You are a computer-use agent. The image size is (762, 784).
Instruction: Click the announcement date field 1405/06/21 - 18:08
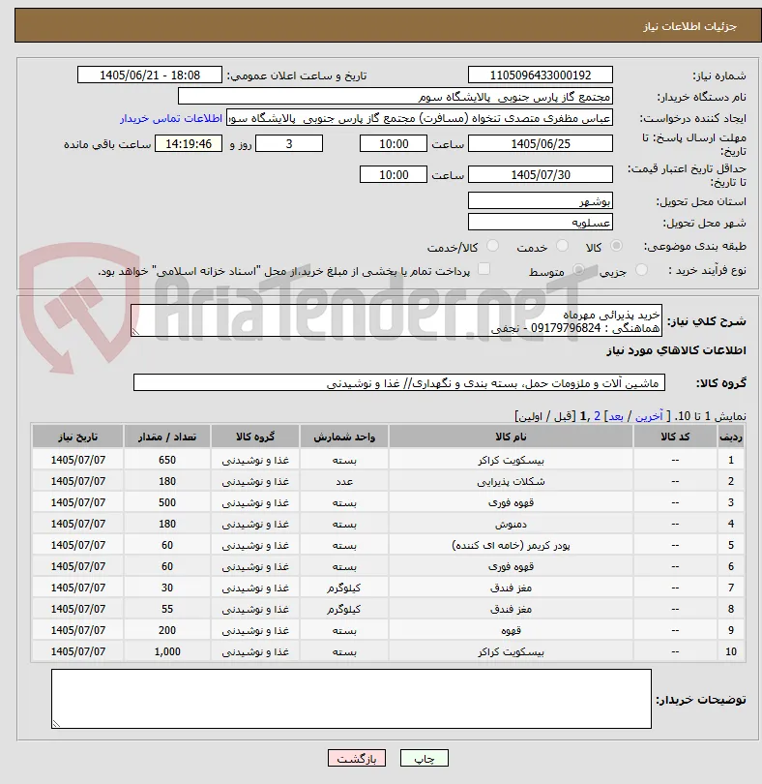(x=149, y=75)
